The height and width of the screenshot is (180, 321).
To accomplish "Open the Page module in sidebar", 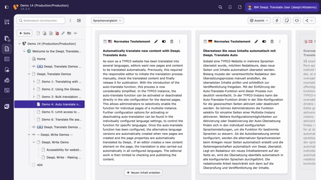I will (x=7, y=49).
